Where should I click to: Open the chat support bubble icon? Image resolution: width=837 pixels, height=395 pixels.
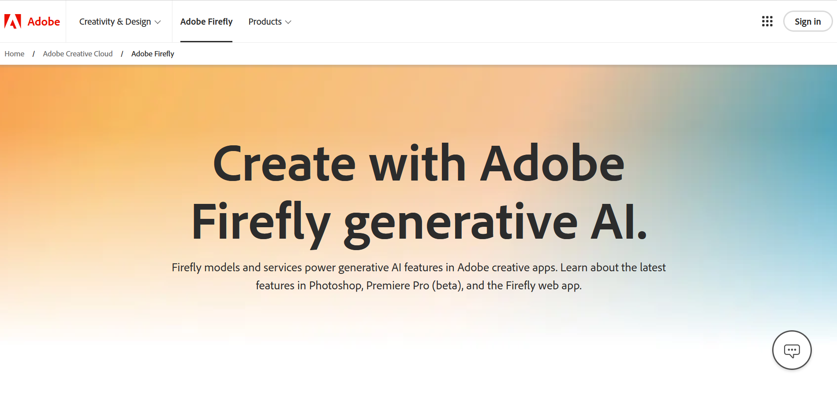tap(792, 350)
